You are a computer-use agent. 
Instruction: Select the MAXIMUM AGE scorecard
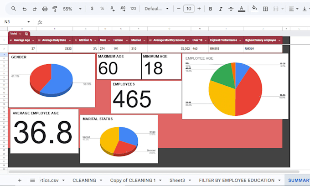coord(119,67)
